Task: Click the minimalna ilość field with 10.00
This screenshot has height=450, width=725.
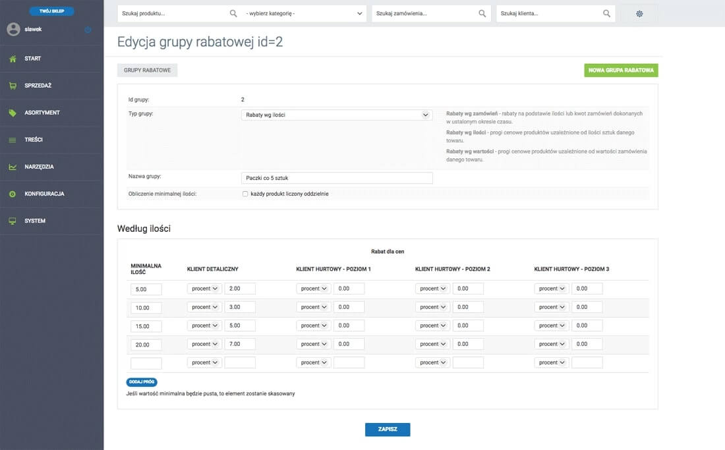Action: 146,308
